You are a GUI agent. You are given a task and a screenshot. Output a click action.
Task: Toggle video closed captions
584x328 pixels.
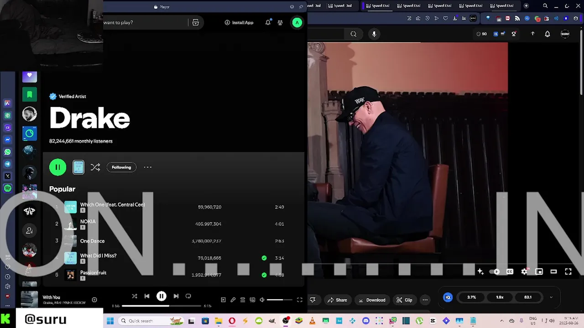pyautogui.click(x=510, y=272)
